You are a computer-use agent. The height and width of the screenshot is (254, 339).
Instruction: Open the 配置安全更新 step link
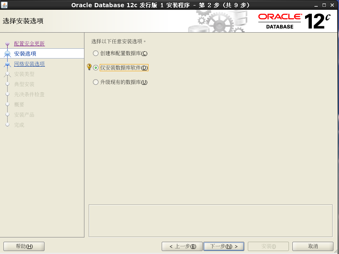pos(29,43)
